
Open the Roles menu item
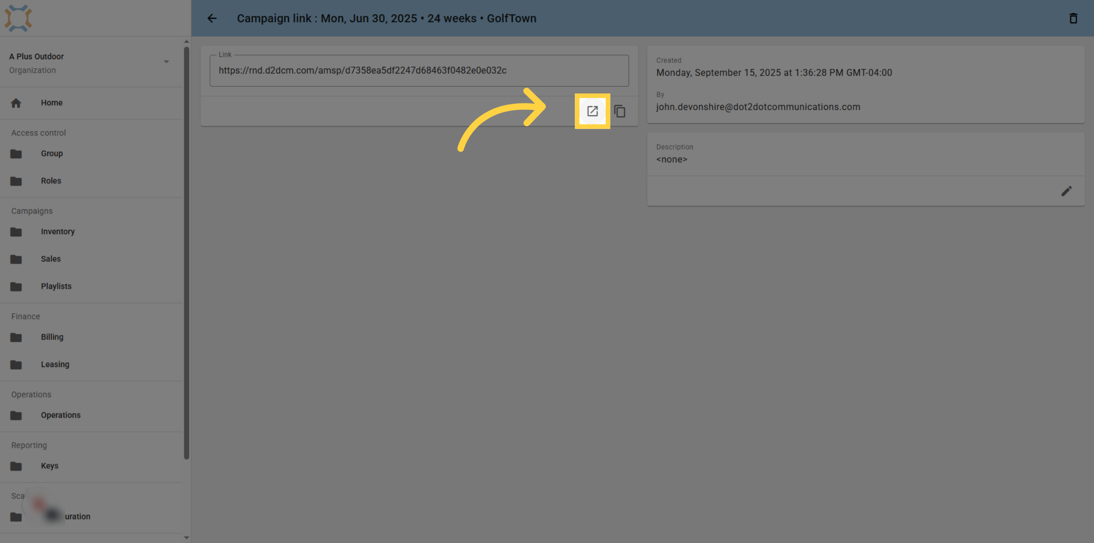click(x=91, y=181)
